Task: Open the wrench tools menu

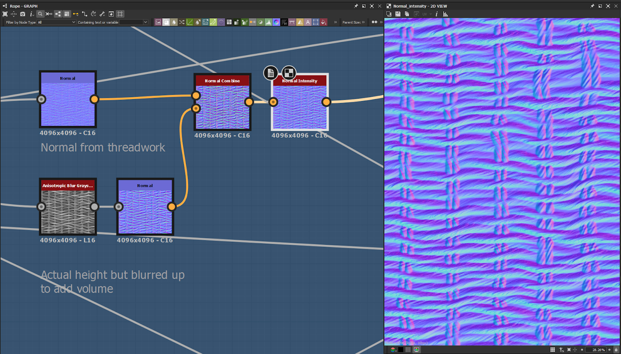Action: tap(102, 14)
